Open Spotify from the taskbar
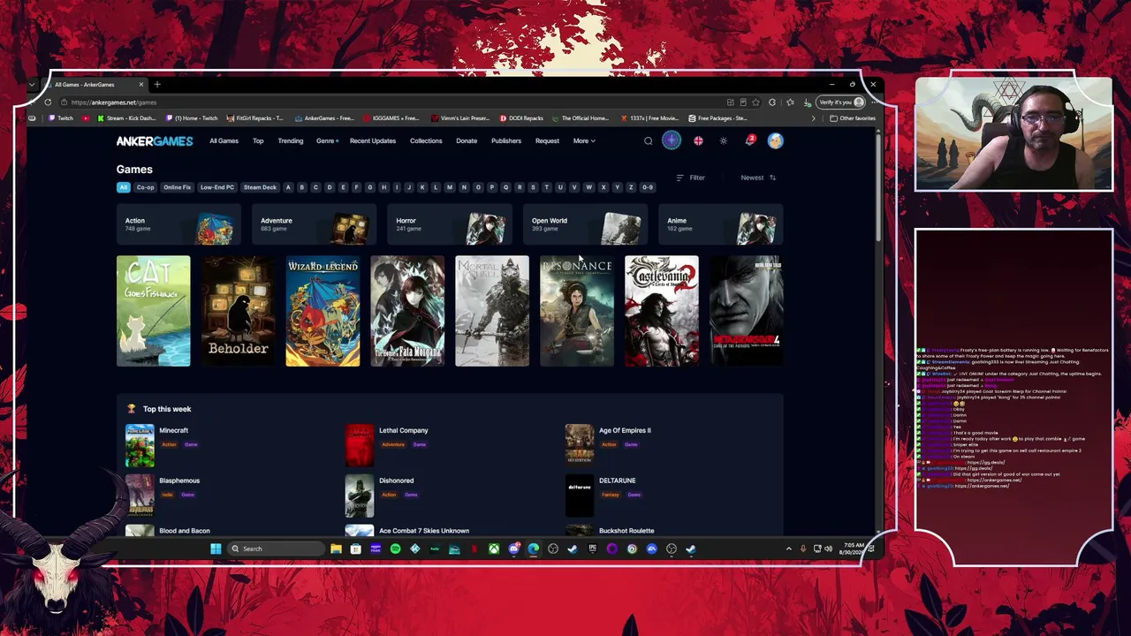This screenshot has height=636, width=1131. tap(395, 549)
